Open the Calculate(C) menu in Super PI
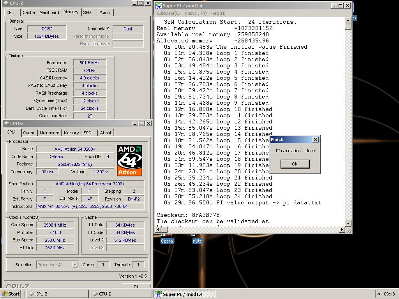Screen dimensions: 399x299 (168, 13)
